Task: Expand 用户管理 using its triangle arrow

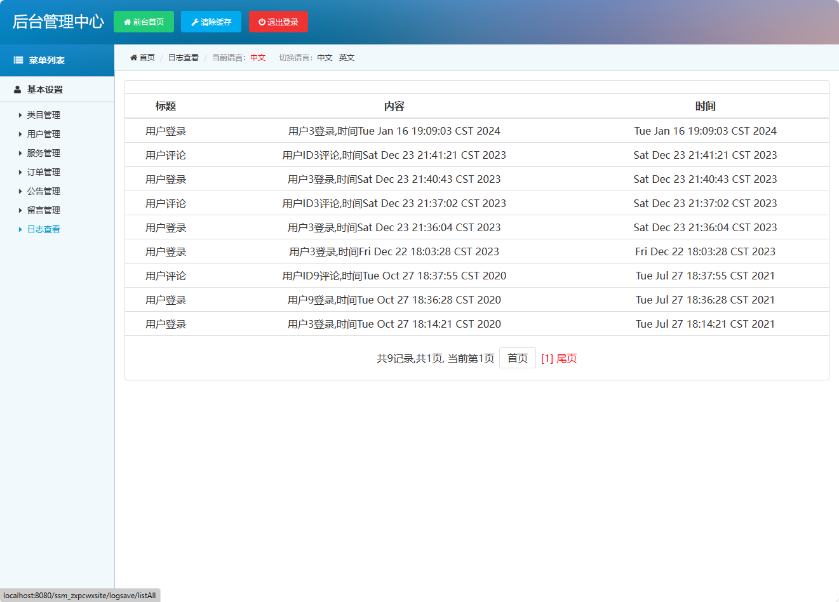Action: coord(18,134)
